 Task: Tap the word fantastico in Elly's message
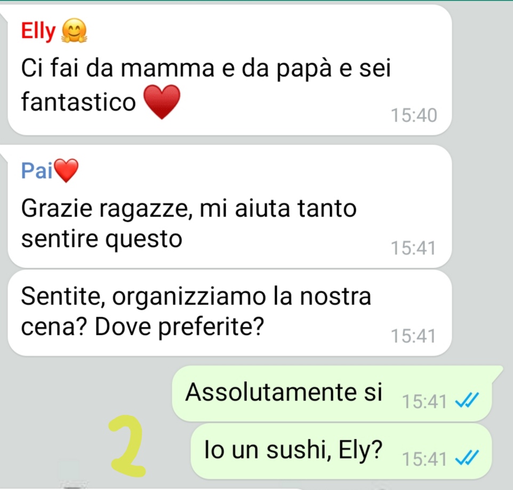(x=78, y=101)
